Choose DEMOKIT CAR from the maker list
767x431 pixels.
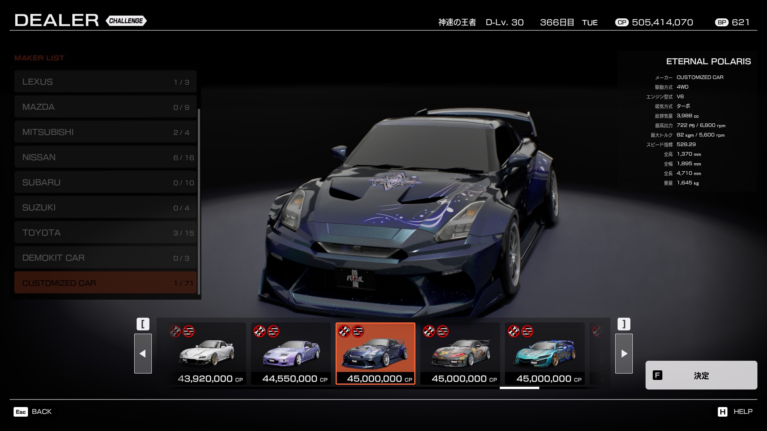(105, 258)
